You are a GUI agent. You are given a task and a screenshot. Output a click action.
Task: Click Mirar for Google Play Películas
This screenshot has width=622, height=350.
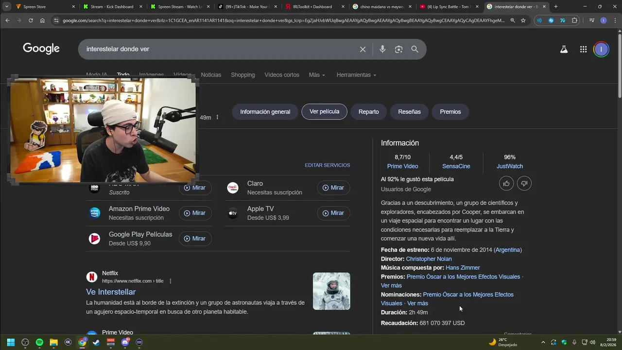pos(195,239)
